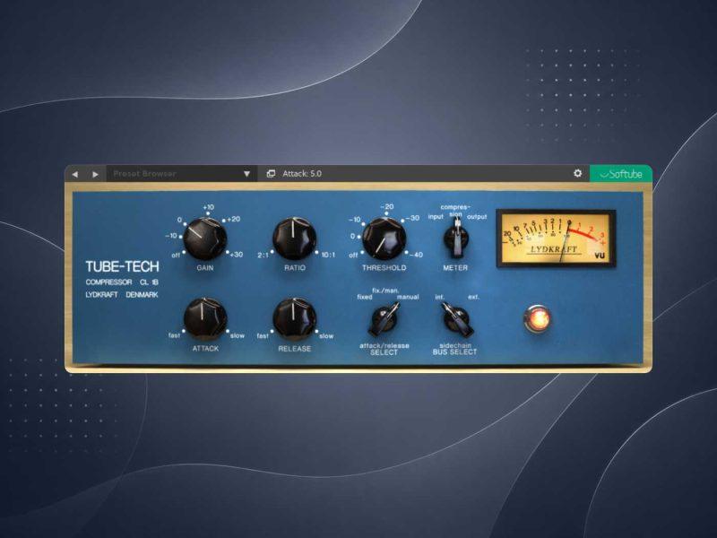Click the '2:1' ratio label
The height and width of the screenshot is (538, 717).
pos(263,256)
